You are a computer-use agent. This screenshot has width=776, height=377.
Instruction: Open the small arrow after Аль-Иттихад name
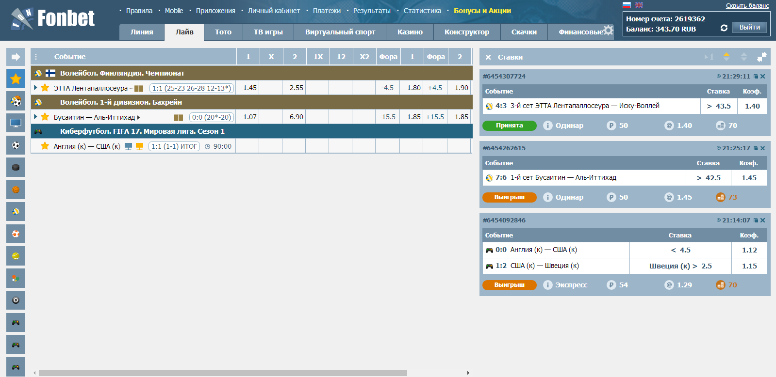coord(138,117)
